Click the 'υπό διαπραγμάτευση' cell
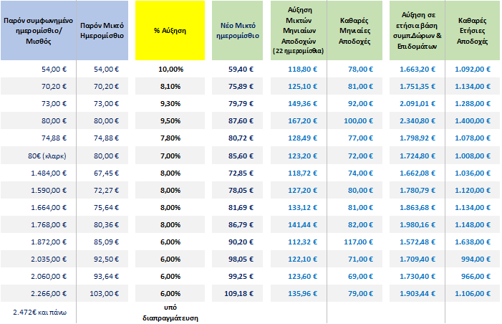 (170, 312)
